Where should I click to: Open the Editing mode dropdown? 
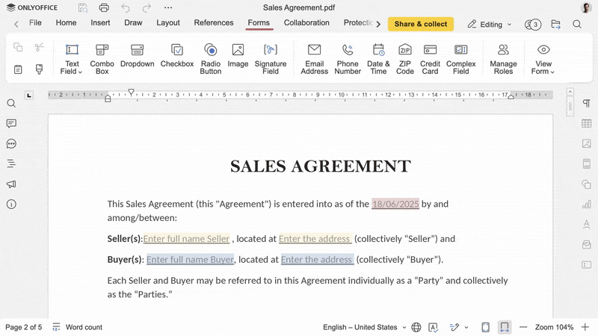coord(490,25)
